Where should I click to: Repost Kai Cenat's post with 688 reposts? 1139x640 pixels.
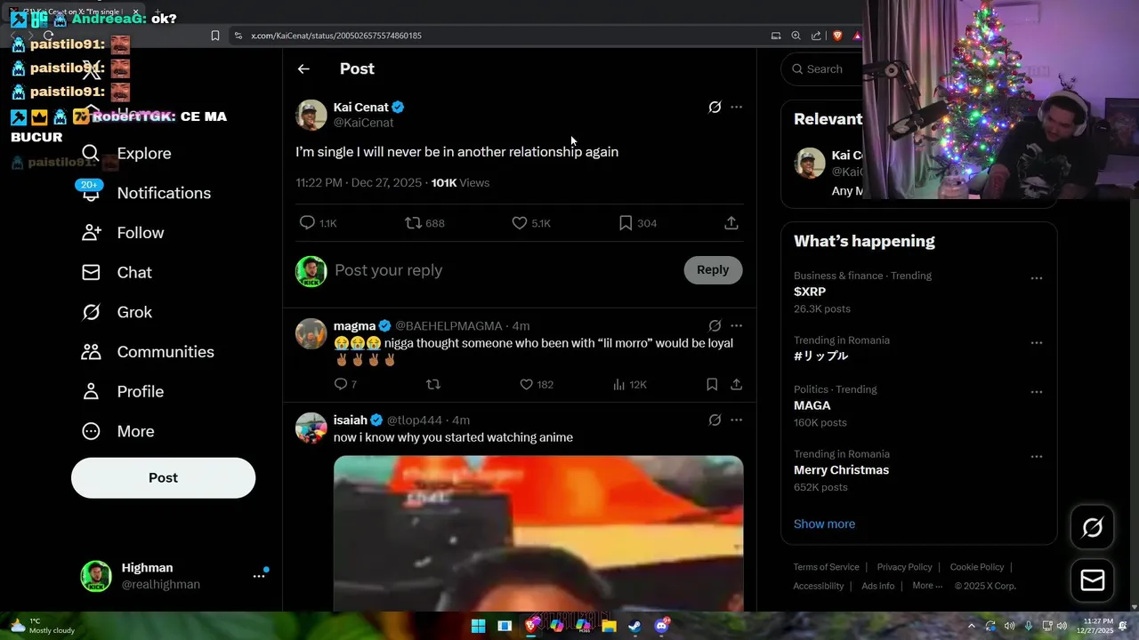424,223
